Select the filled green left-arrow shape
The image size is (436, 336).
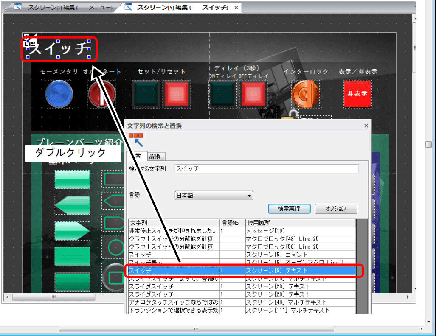(x=72, y=205)
